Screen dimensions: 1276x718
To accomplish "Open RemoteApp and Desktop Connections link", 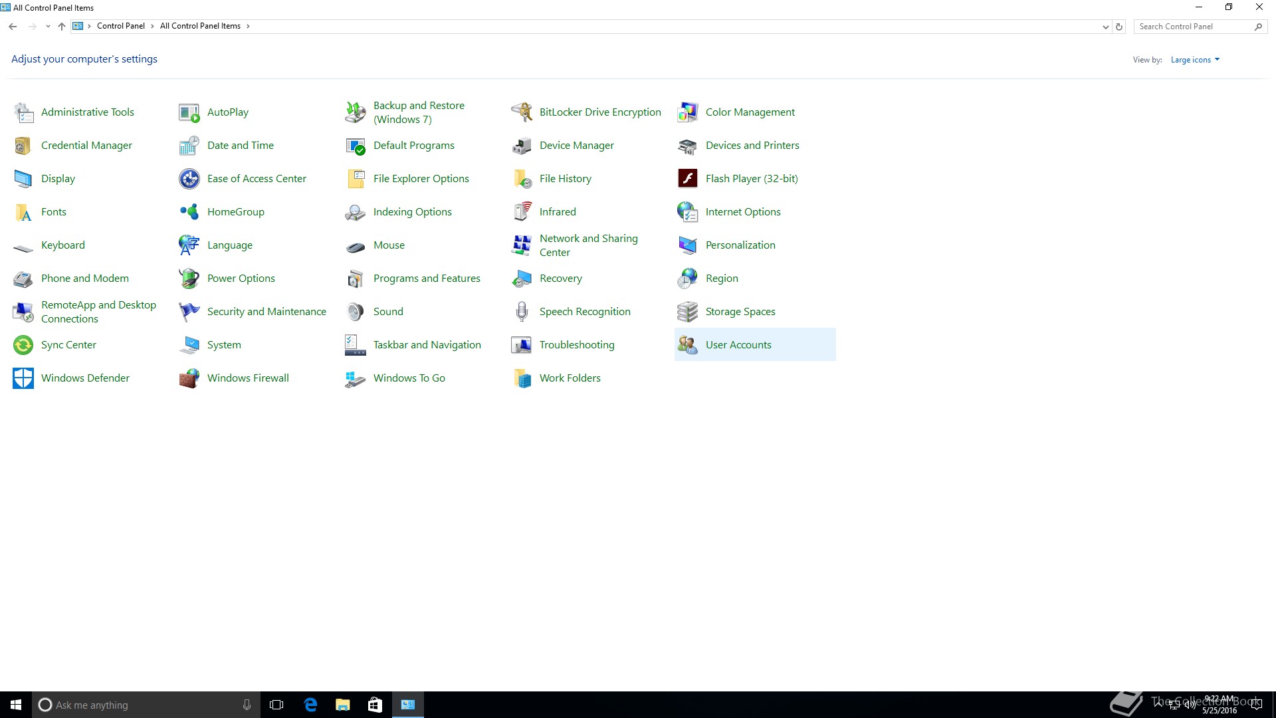I will click(98, 312).
